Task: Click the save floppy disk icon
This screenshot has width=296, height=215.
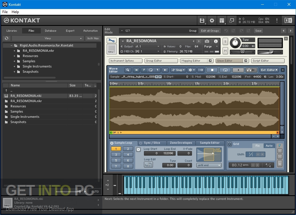Action: point(202,20)
